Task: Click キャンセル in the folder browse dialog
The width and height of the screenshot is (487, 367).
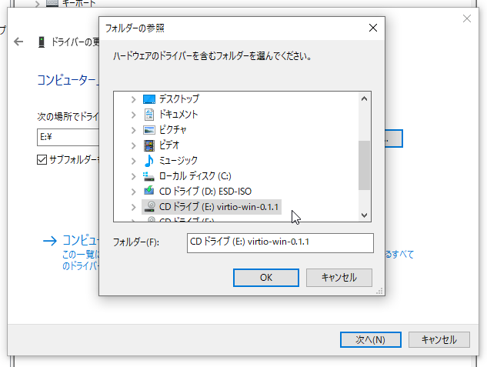Action: pyautogui.click(x=339, y=278)
